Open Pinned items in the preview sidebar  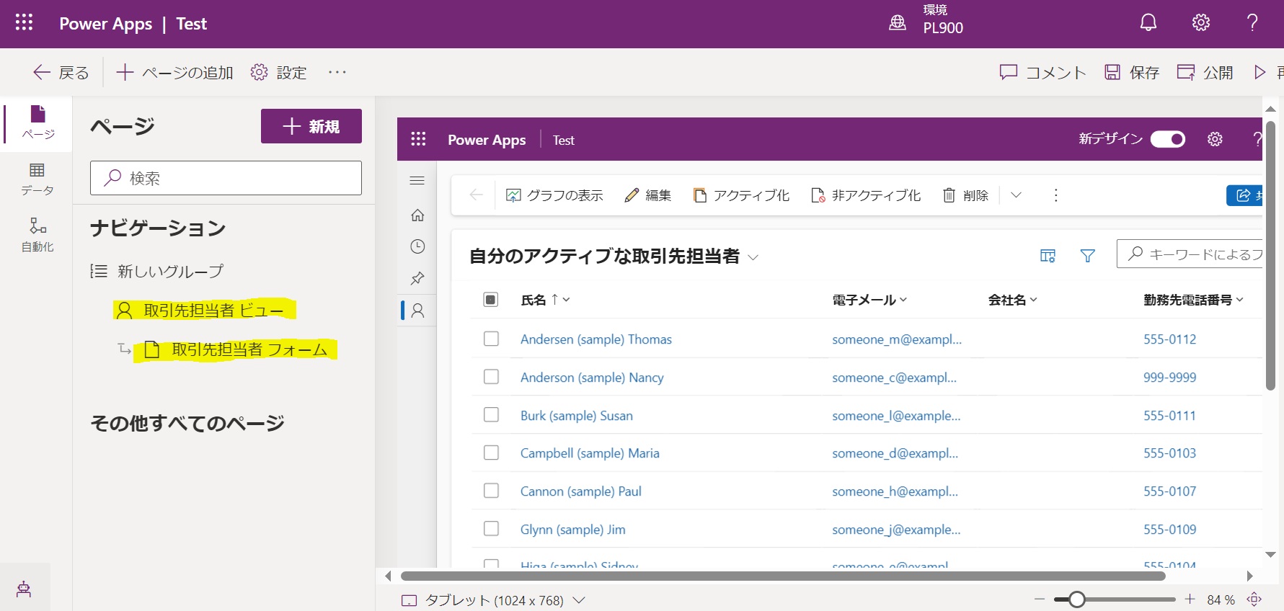click(x=417, y=278)
